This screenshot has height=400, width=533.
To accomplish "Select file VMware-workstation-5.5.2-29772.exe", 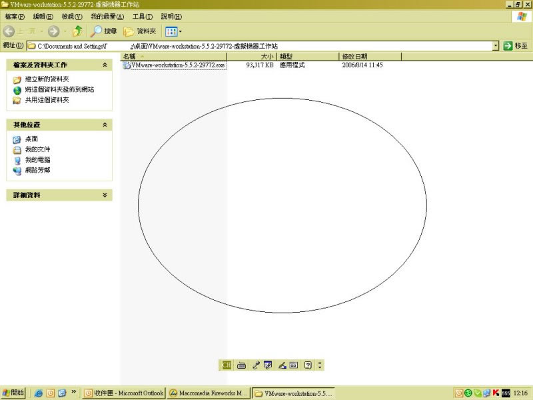I will point(178,65).
